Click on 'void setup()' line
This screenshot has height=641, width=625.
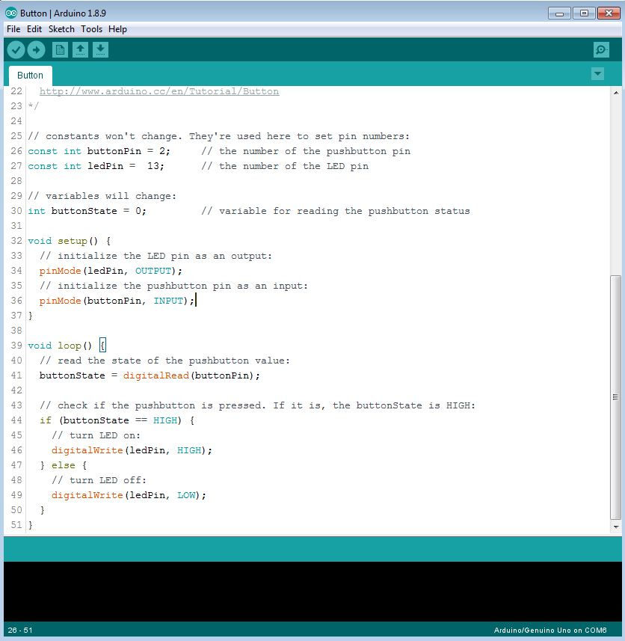click(x=70, y=241)
